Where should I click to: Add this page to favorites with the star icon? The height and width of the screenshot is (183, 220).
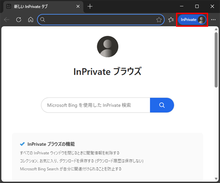point(159,20)
